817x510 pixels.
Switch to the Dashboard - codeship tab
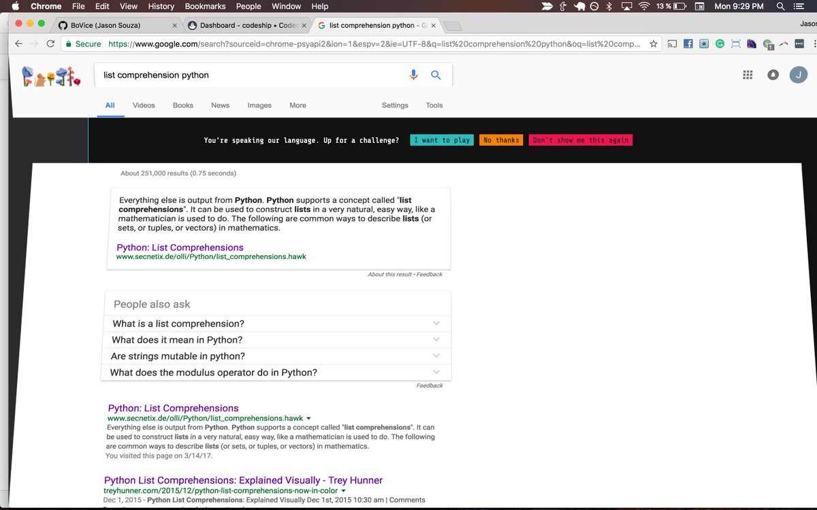pyautogui.click(x=247, y=25)
